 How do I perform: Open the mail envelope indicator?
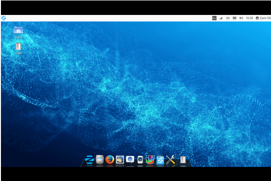228,18
